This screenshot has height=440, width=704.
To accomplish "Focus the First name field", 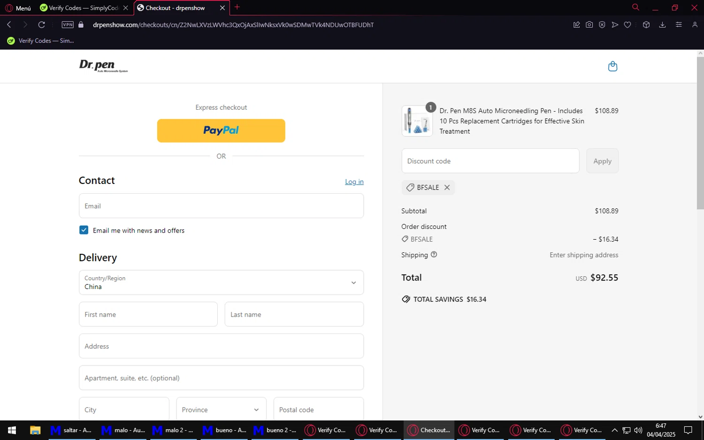I will pyautogui.click(x=148, y=314).
